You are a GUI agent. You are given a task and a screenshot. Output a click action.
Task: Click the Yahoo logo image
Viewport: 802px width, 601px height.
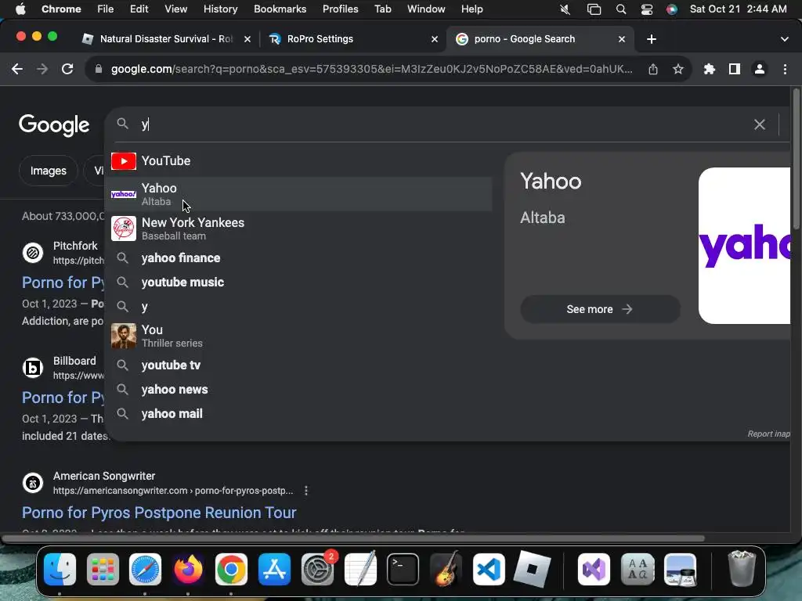744,246
